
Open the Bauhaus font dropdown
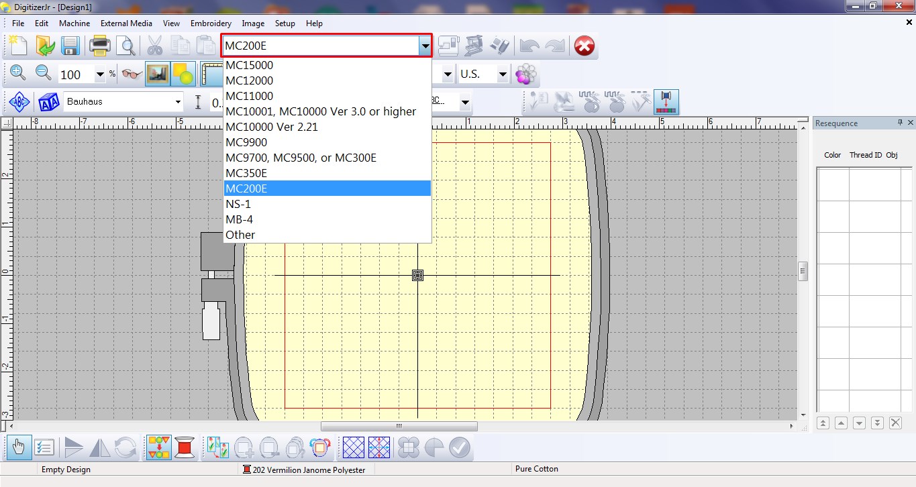pos(178,102)
